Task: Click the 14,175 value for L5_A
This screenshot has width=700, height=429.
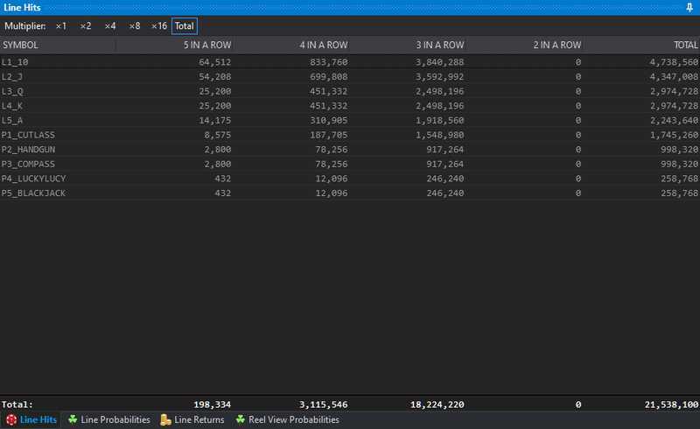Action: click(x=214, y=121)
